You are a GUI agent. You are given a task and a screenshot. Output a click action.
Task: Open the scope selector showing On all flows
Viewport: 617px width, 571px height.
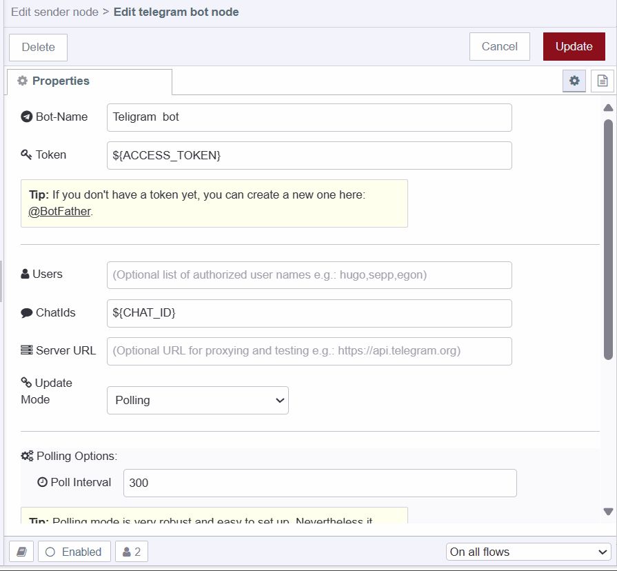(x=527, y=552)
